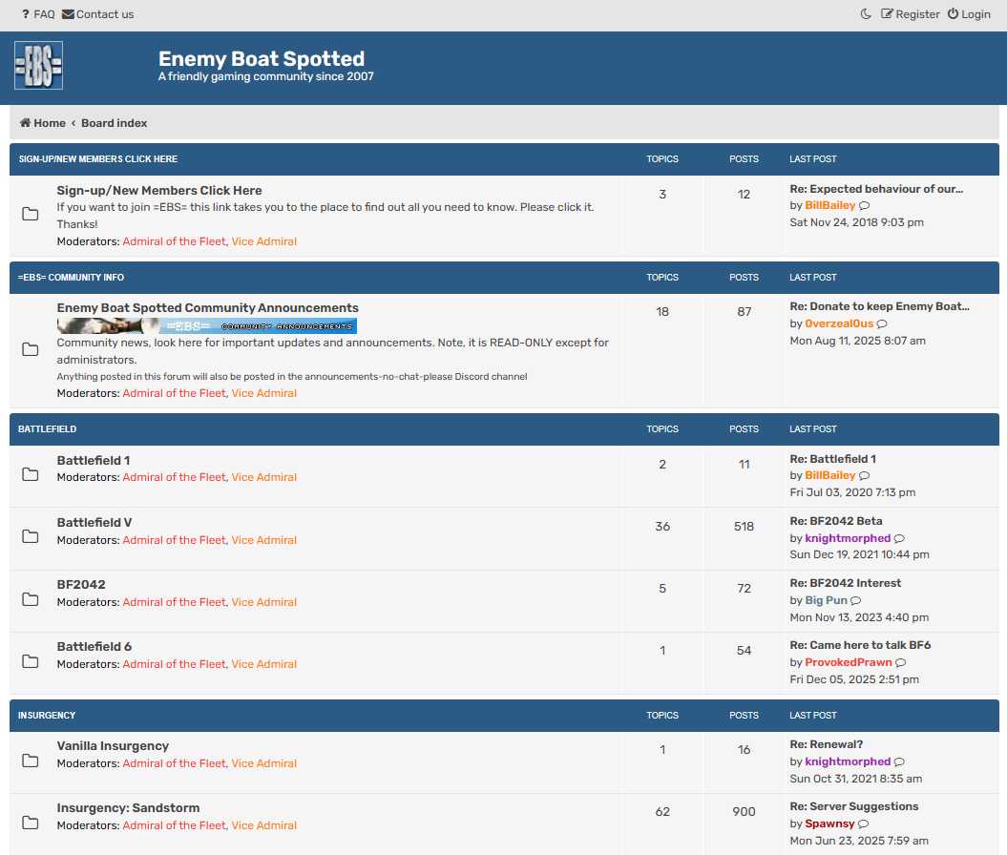View latest post icon next to ProvokedPrawn

pos(900,662)
